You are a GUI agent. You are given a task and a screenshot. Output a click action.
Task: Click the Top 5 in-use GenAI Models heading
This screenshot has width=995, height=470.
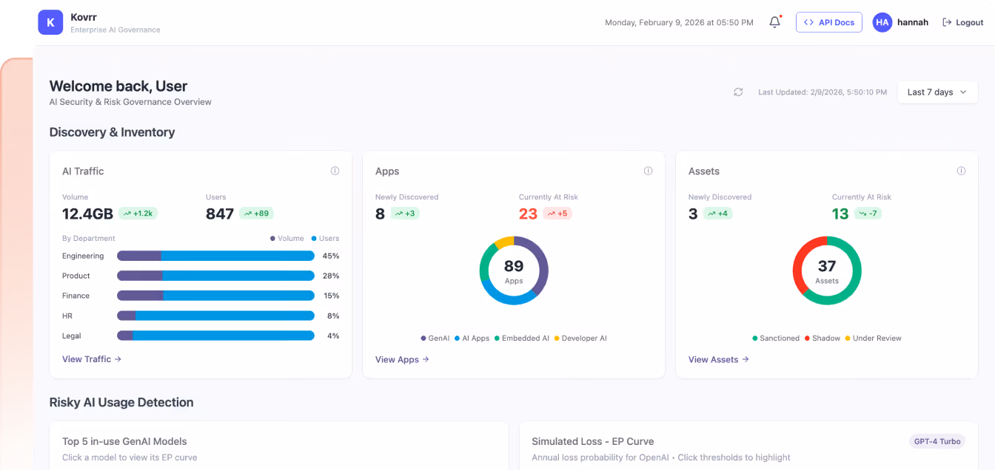[124, 441]
